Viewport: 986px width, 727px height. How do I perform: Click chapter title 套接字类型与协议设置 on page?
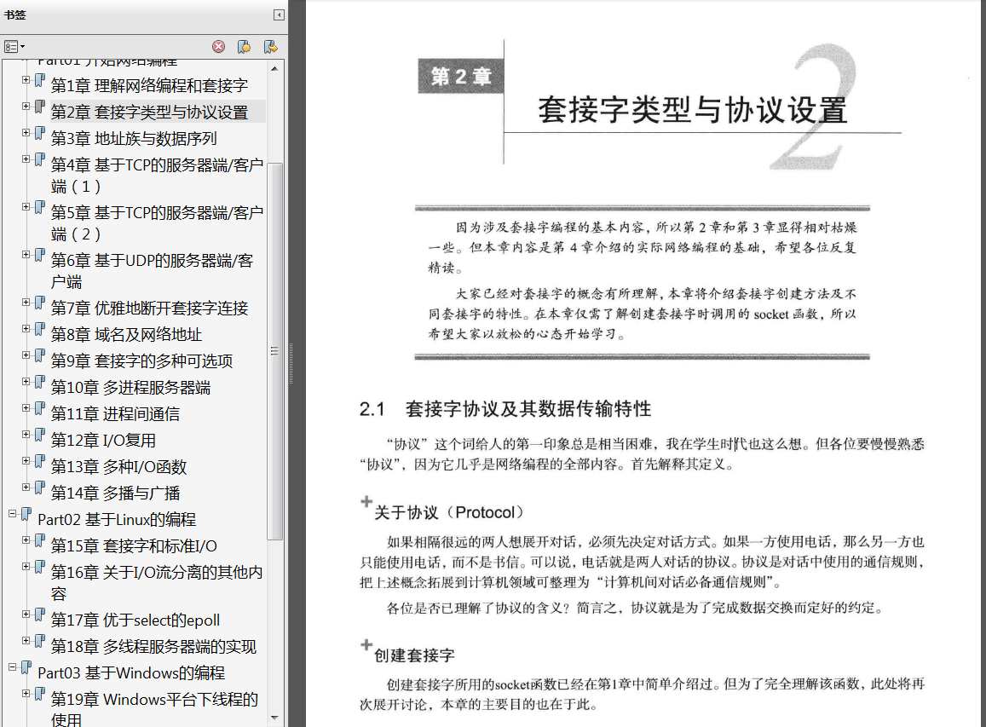(x=692, y=110)
